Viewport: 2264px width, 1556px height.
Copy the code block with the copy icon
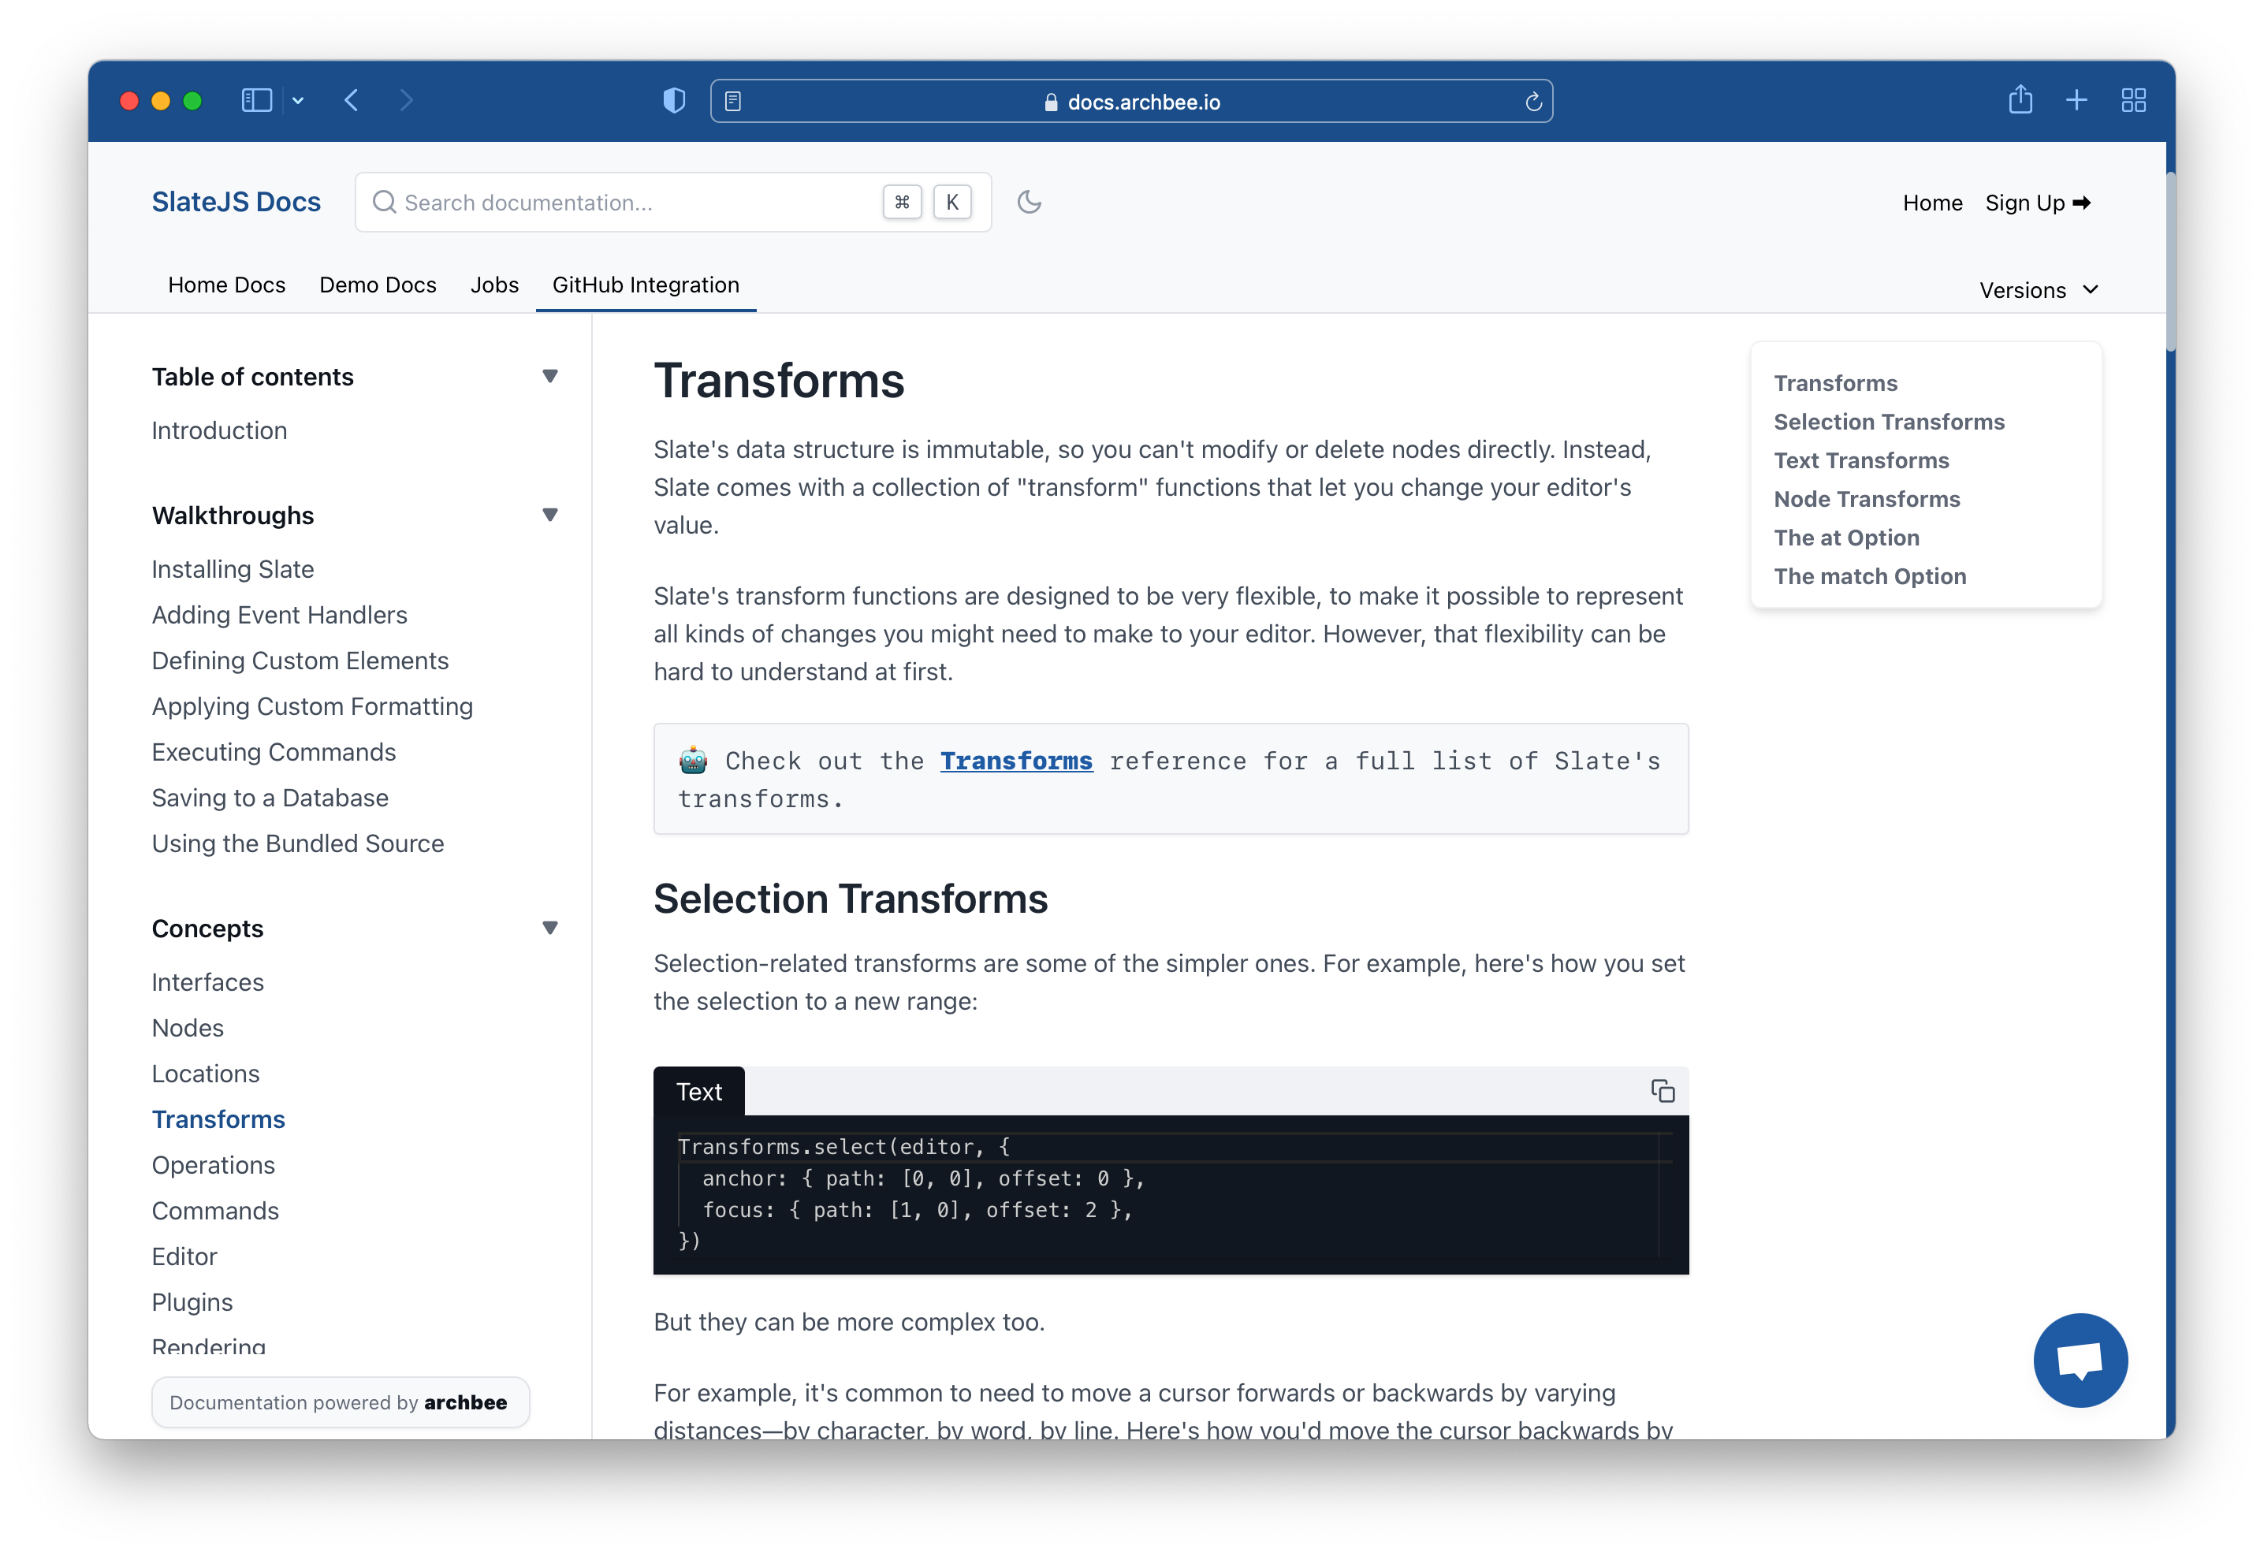1663,1091
